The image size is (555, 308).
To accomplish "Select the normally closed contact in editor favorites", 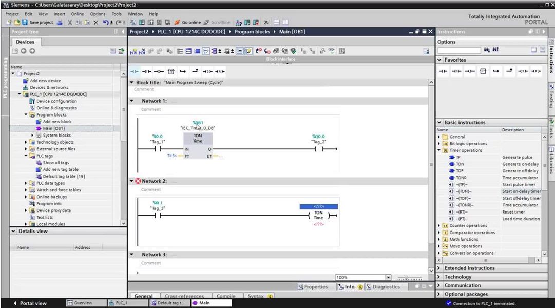I will coord(146,71).
